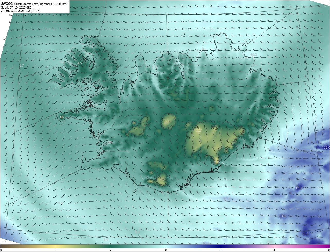Click the "UWC/IG:" title label
The width and height of the screenshot is (330, 252).
(7, 4)
